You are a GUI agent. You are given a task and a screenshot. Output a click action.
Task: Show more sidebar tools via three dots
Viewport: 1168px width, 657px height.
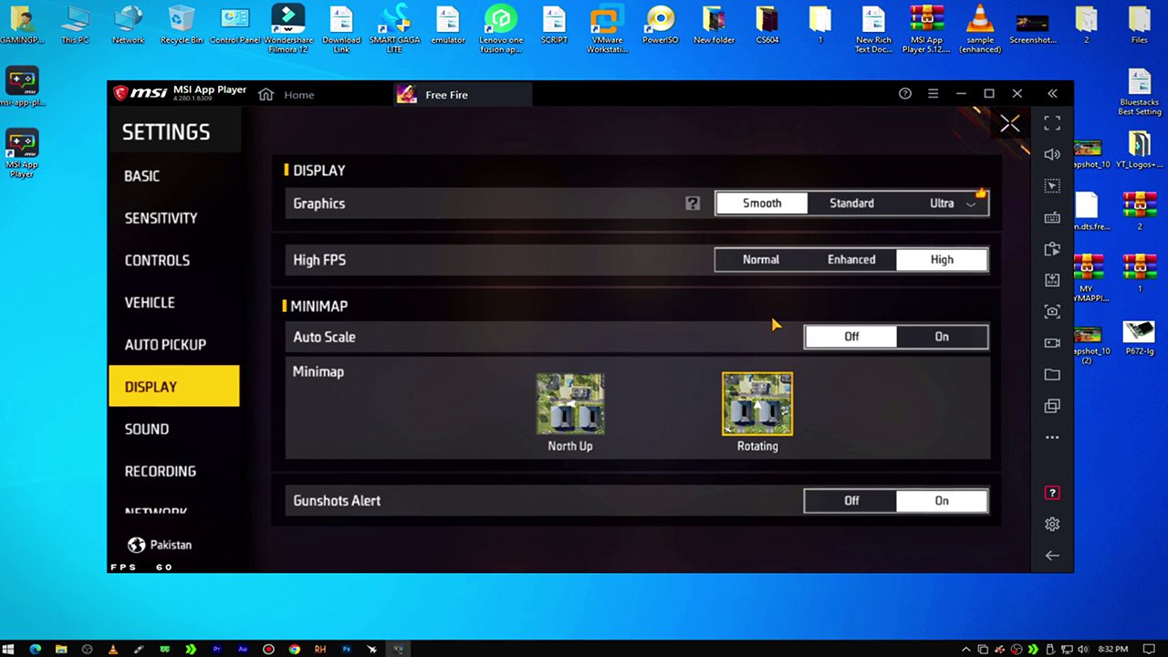1052,437
